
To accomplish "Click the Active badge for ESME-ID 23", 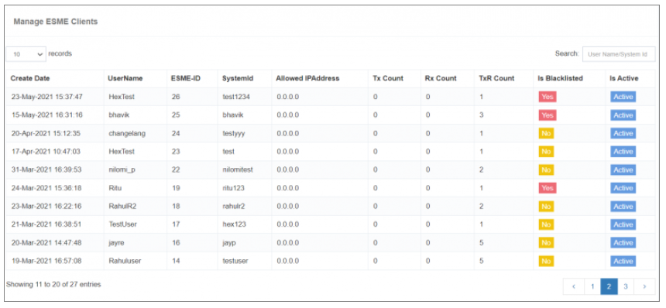I will [623, 152].
